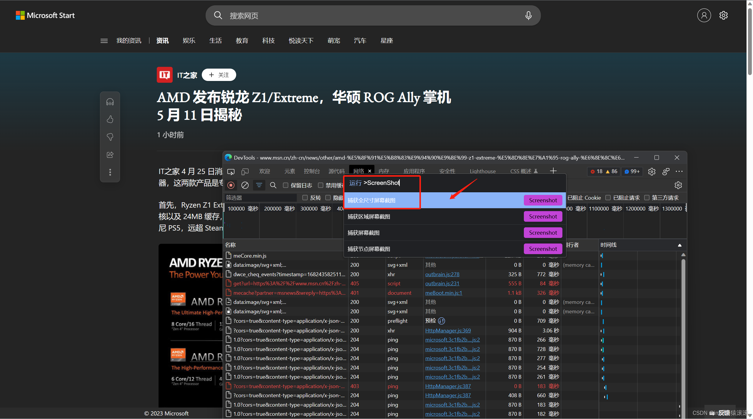753x419 pixels.
Task: Open network panel settings gear
Action: coord(678,185)
